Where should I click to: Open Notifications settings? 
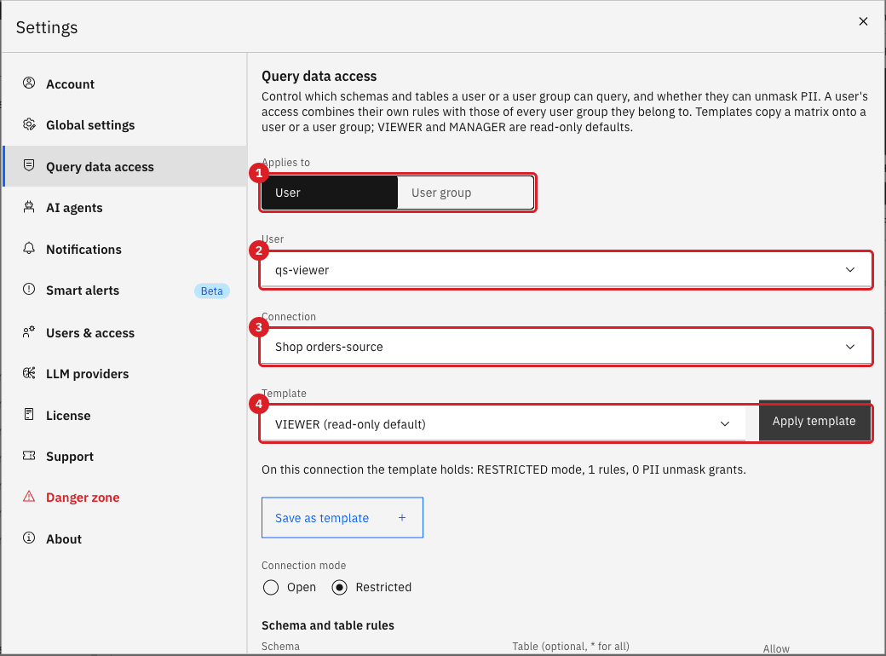[124, 249]
